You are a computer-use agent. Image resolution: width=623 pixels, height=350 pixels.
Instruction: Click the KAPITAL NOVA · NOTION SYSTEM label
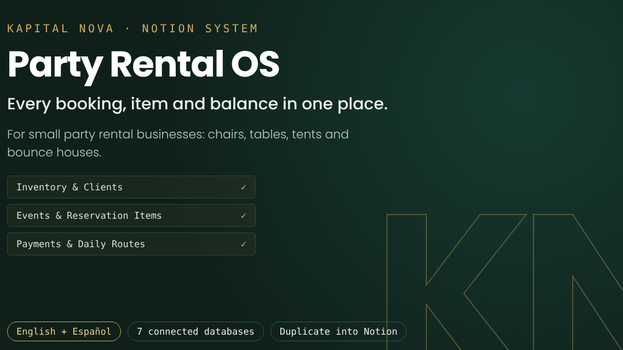click(x=132, y=28)
